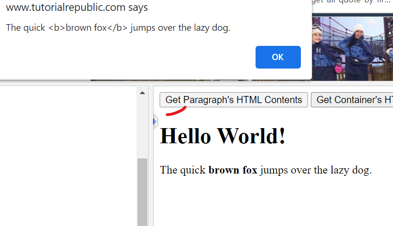Click the alert message showing <b>brown fox</b>
393x226 pixels.
[x=118, y=28]
